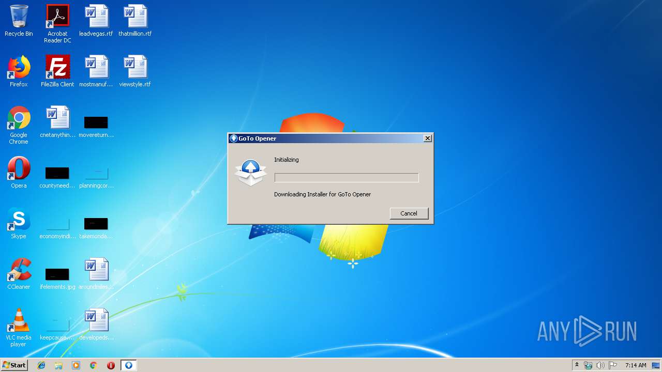Open Chrome from the taskbar
This screenshot has width=662, height=372.
[x=93, y=365]
